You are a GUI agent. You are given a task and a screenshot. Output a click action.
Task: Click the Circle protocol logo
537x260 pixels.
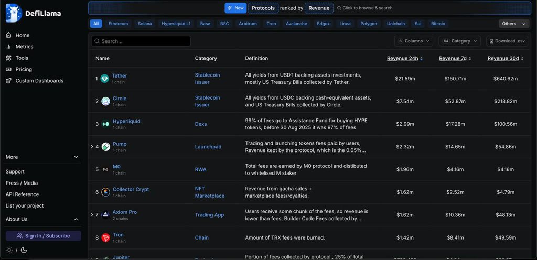(x=106, y=101)
